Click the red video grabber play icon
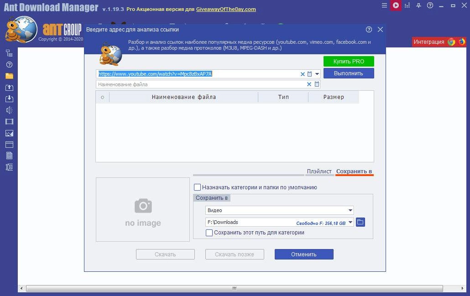This screenshot has width=470, height=296. [396, 5]
